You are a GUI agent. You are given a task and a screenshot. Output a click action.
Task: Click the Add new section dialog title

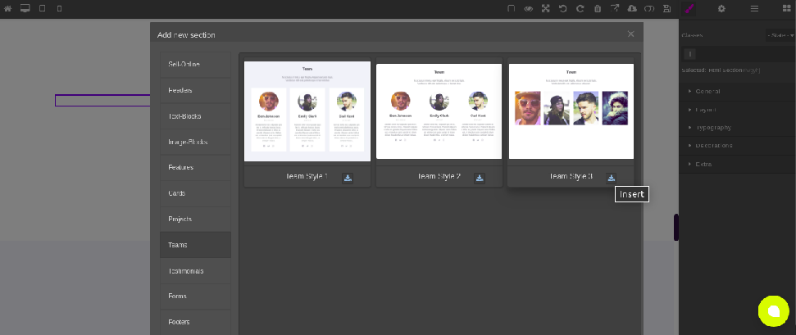186,35
